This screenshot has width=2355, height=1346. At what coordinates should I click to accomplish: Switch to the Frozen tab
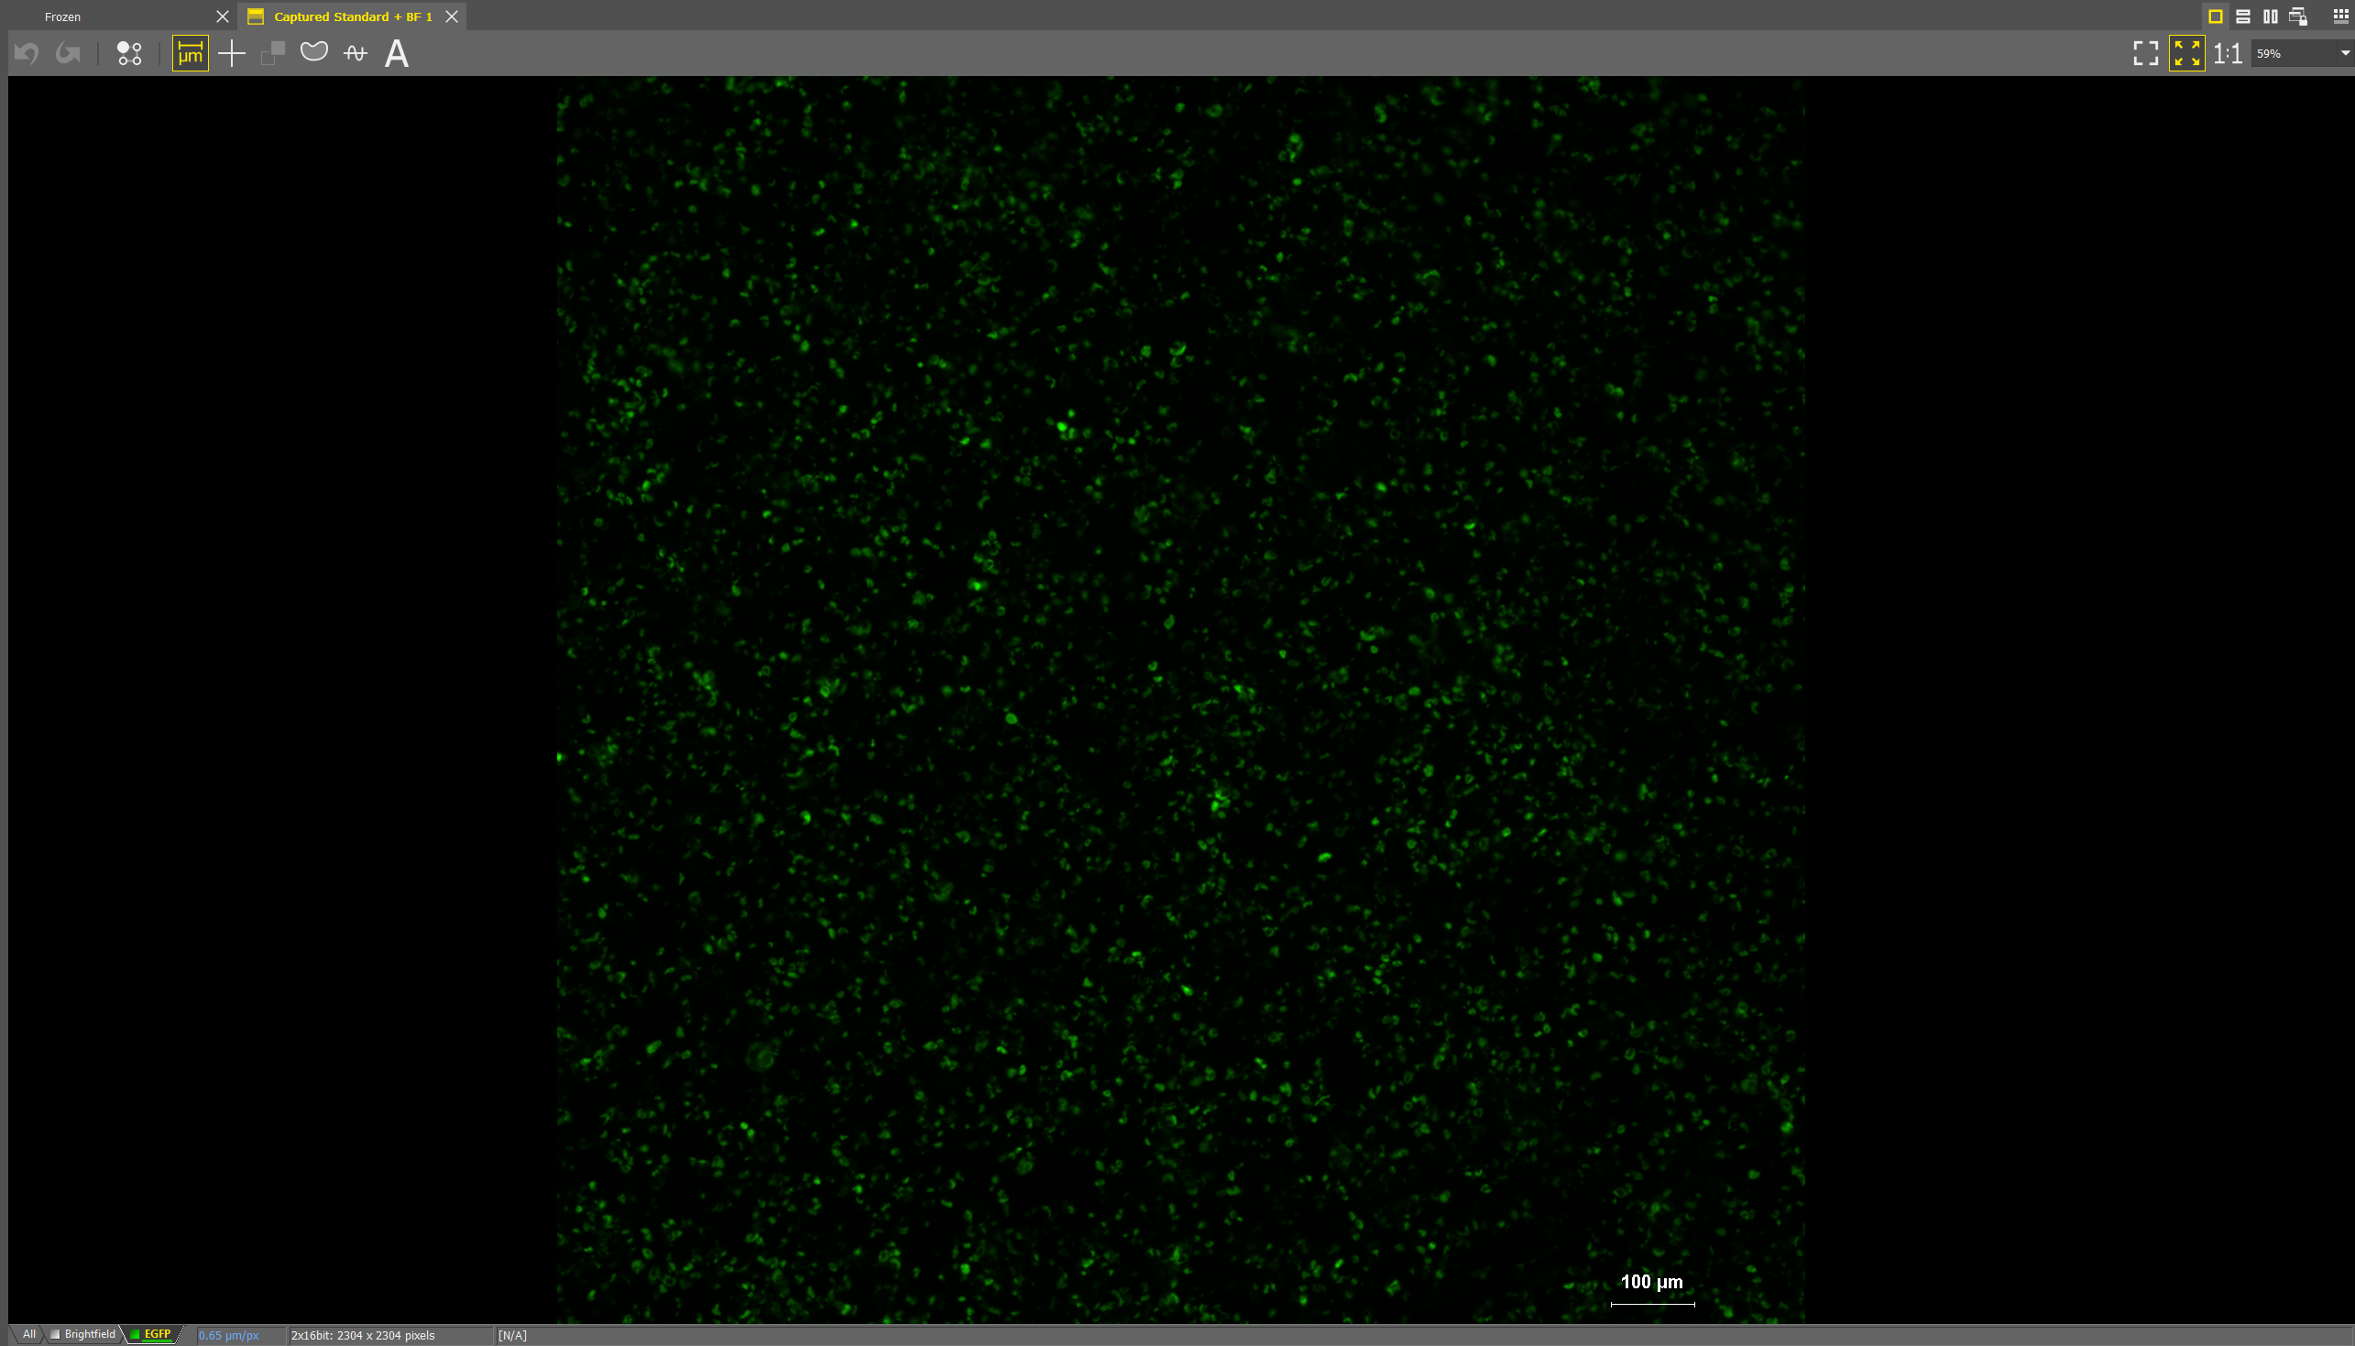[x=63, y=16]
